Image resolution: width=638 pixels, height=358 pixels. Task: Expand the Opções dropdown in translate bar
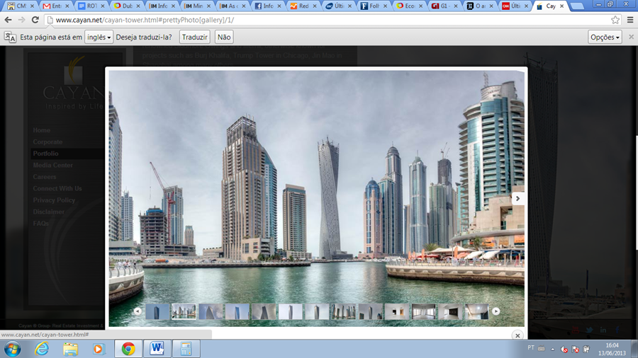pos(605,37)
